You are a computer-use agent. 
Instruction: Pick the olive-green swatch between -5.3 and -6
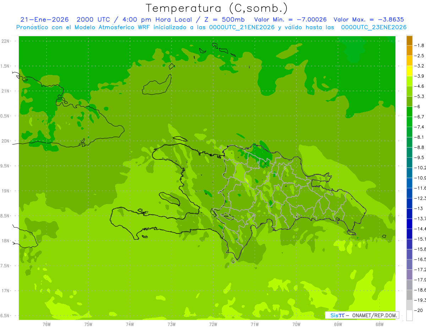point(409,102)
